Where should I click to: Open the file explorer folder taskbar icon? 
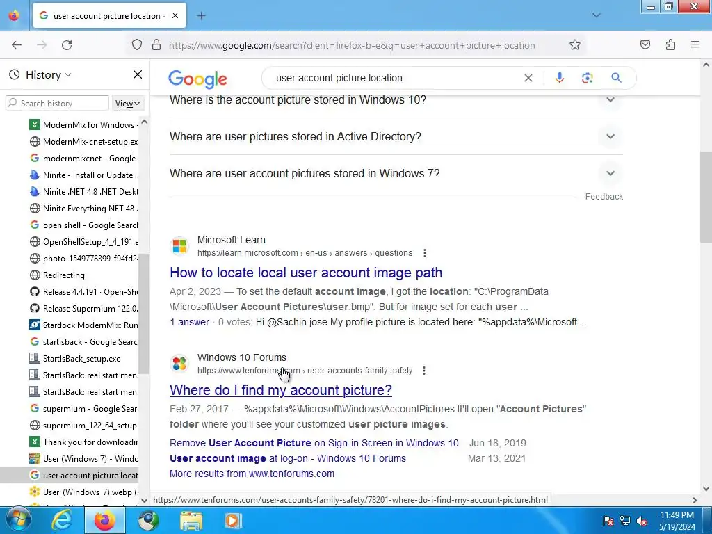(191, 521)
